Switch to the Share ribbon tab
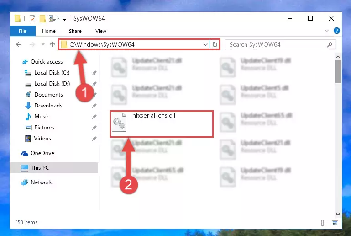This screenshot has width=351, height=236. (x=75, y=31)
